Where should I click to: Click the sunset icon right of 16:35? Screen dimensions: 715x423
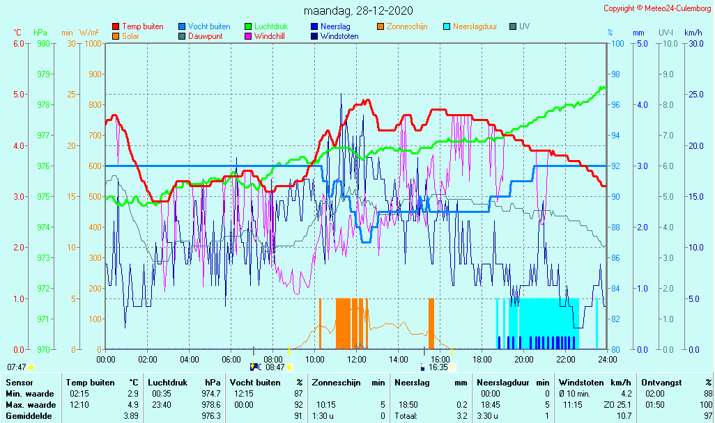452,367
